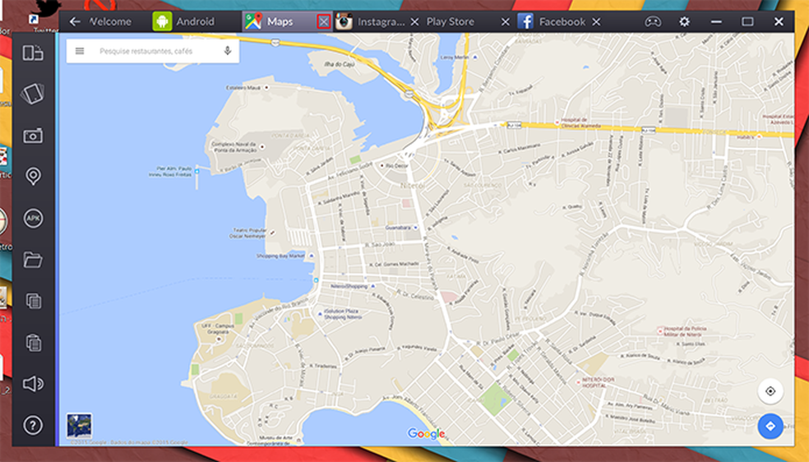This screenshot has height=462, width=809.
Task: Click the back arrow in BlueStacks tab bar
Action: click(75, 21)
